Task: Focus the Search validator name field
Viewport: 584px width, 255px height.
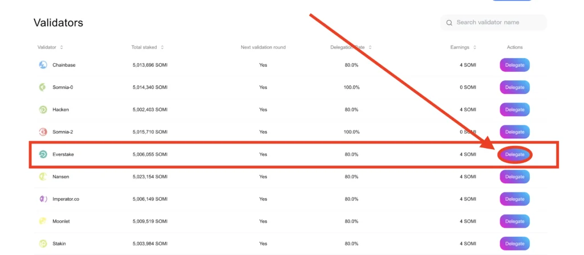Action: (493, 22)
